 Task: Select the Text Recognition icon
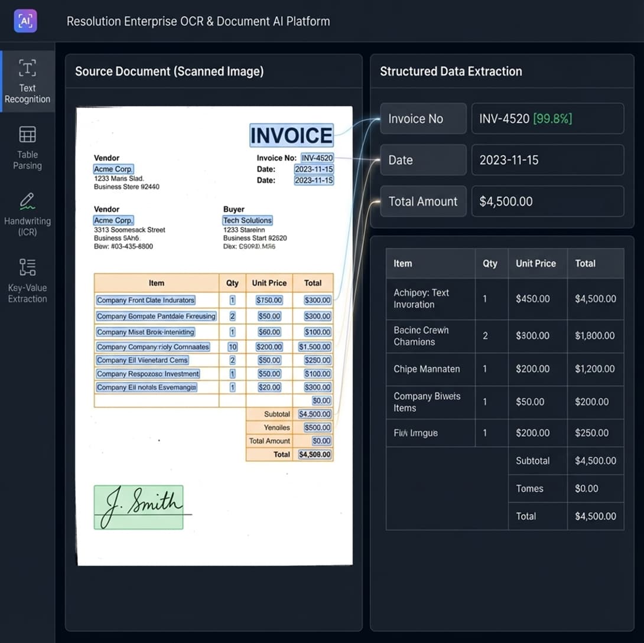tap(27, 68)
